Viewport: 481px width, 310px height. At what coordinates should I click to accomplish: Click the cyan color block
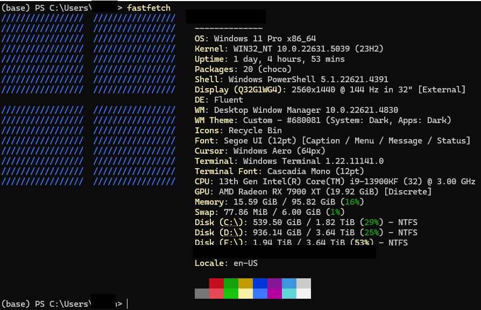[x=289, y=293]
